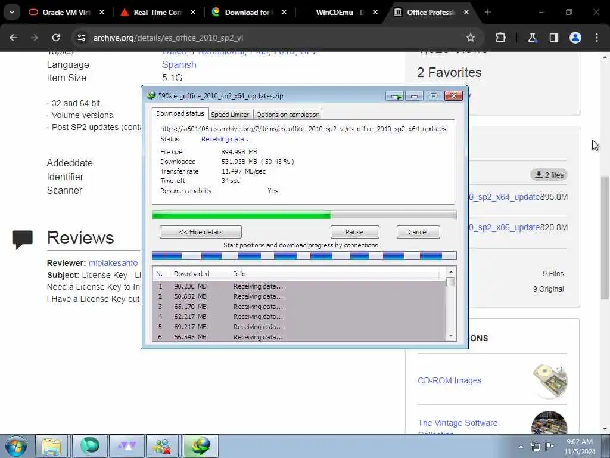Select the Options on completion tab
Screen dimensions: 610x458
pyautogui.click(x=288, y=114)
